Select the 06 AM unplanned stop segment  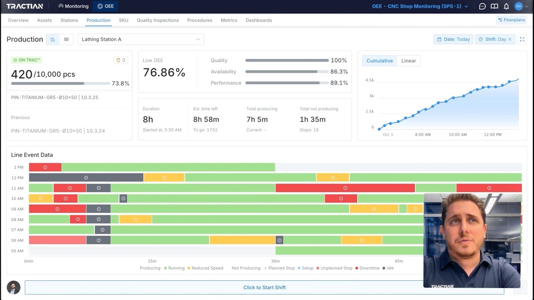click(58, 240)
